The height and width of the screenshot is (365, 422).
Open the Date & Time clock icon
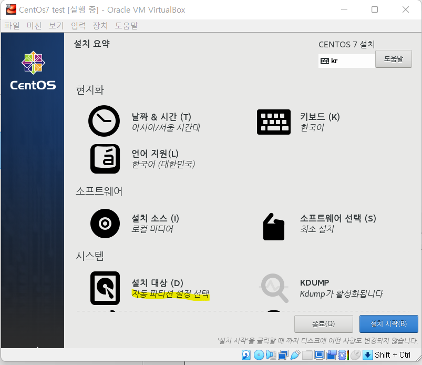104,121
